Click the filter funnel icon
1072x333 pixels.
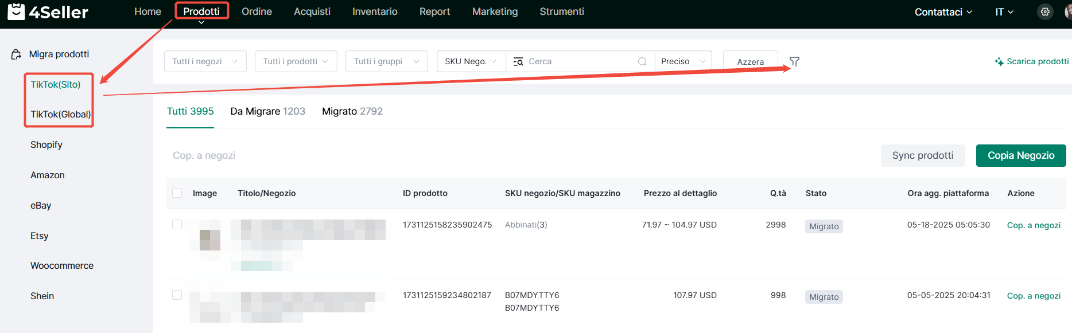[794, 61]
